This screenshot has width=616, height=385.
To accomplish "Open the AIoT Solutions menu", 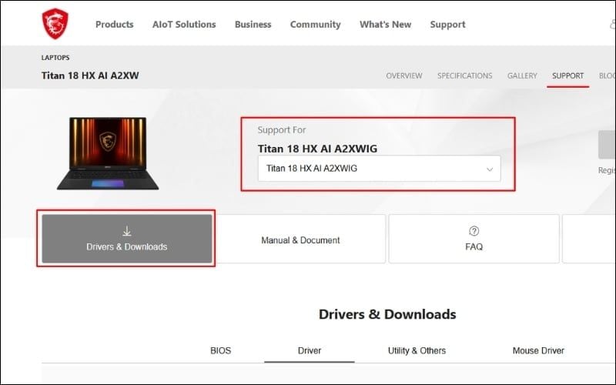I will point(184,25).
